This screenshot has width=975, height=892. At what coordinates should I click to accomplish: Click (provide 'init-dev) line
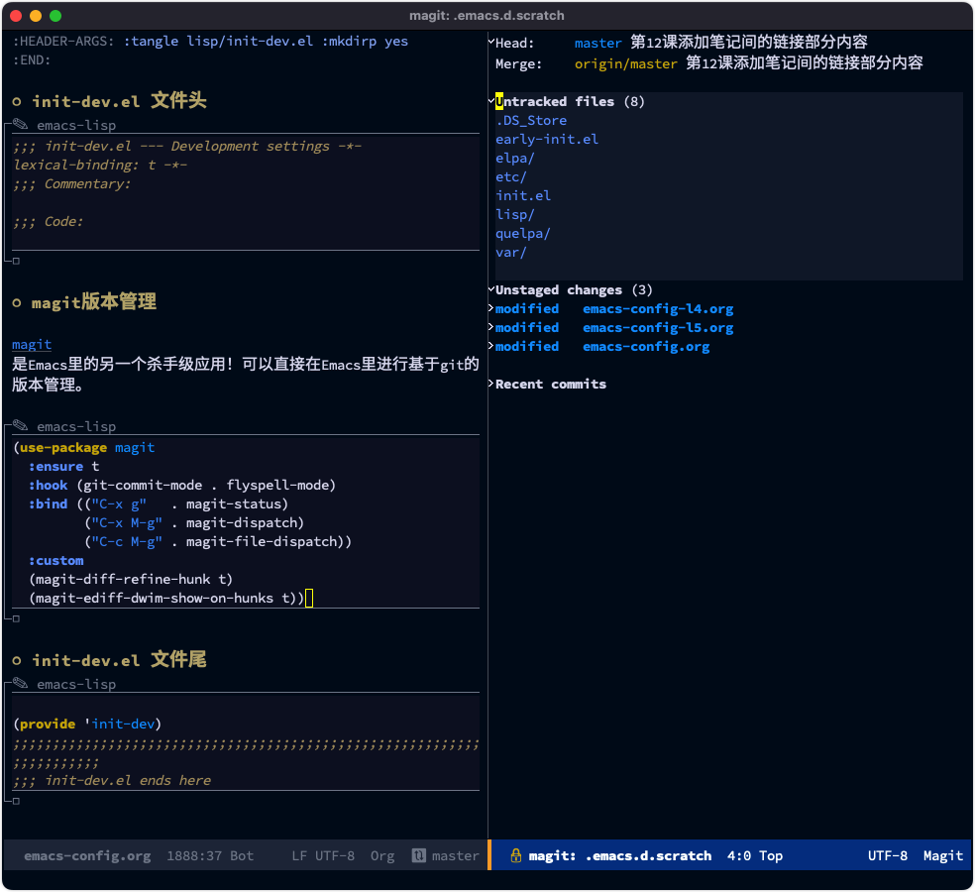point(87,724)
